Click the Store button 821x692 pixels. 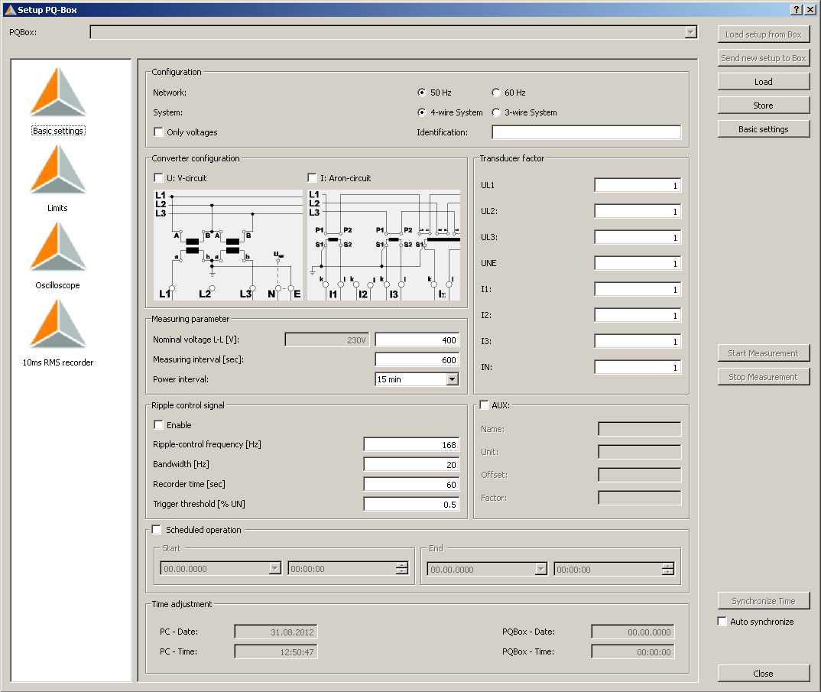click(x=764, y=106)
